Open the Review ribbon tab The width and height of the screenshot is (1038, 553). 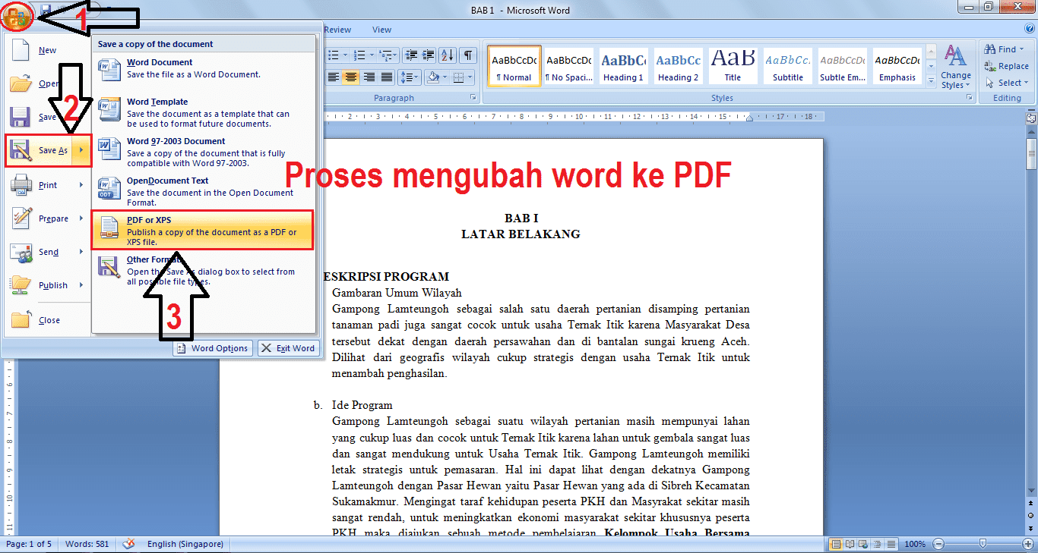[337, 30]
